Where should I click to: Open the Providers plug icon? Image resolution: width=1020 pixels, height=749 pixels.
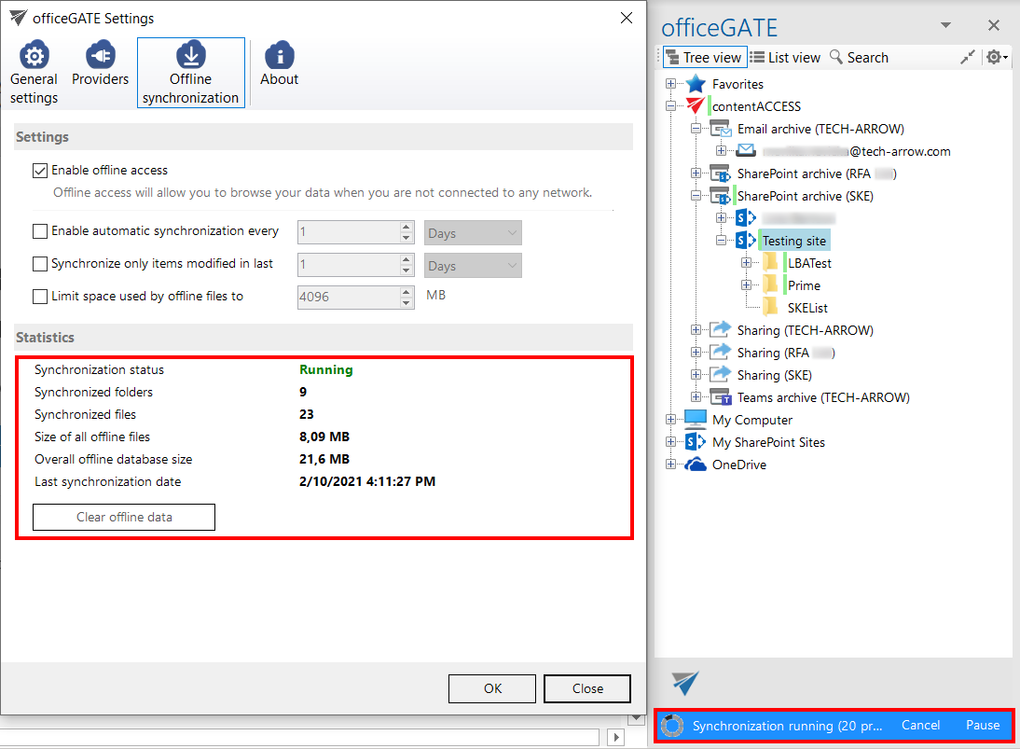tap(100, 56)
